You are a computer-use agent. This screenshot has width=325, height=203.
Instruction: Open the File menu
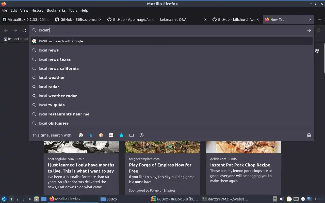tap(4, 10)
